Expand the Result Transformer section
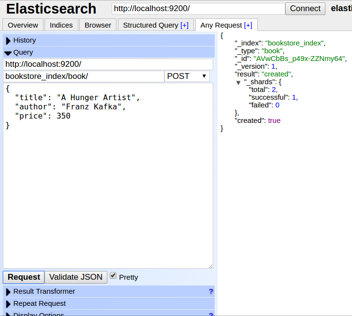Screen dimensions: 352x316 pos(109,291)
